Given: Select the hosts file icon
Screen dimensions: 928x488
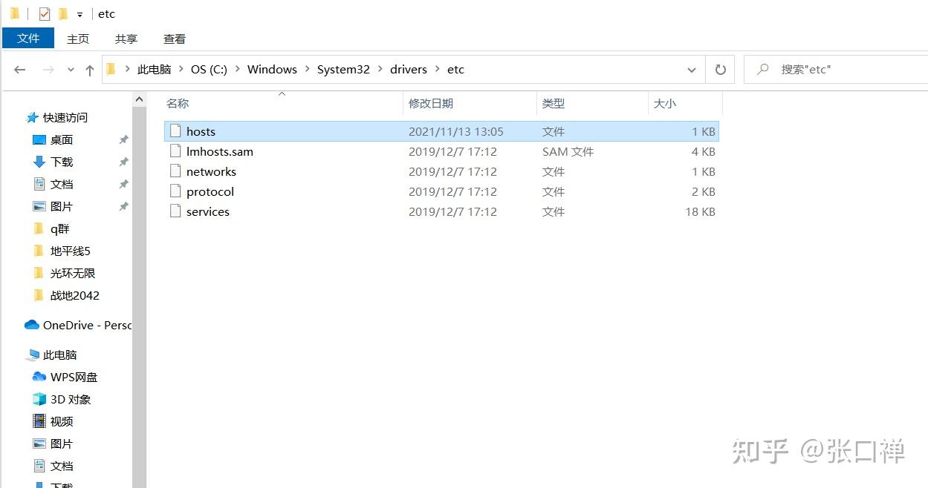Looking at the screenshot, I should [175, 131].
